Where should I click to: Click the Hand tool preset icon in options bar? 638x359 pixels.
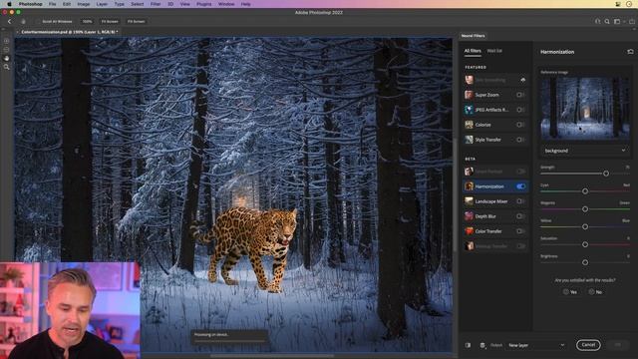pos(23,21)
